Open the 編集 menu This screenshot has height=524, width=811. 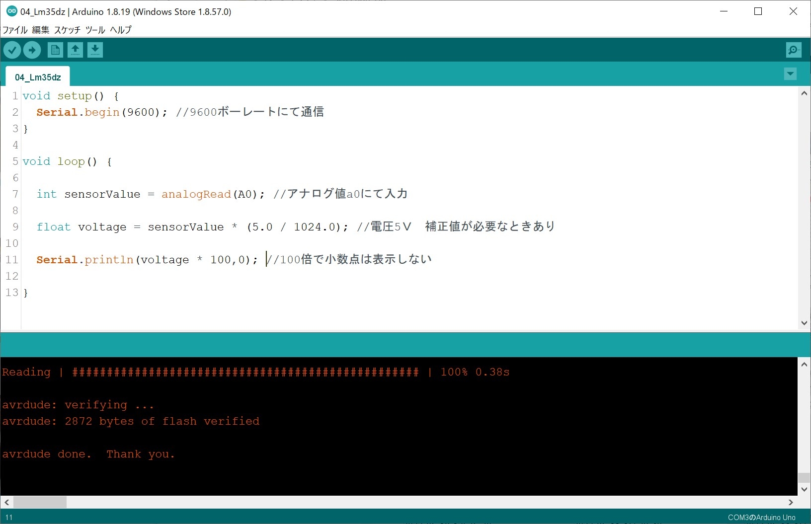[41, 30]
